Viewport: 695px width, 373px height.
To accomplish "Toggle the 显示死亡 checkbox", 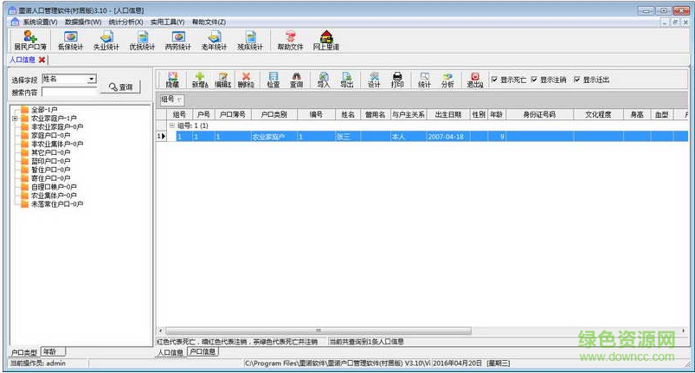I will [x=495, y=80].
